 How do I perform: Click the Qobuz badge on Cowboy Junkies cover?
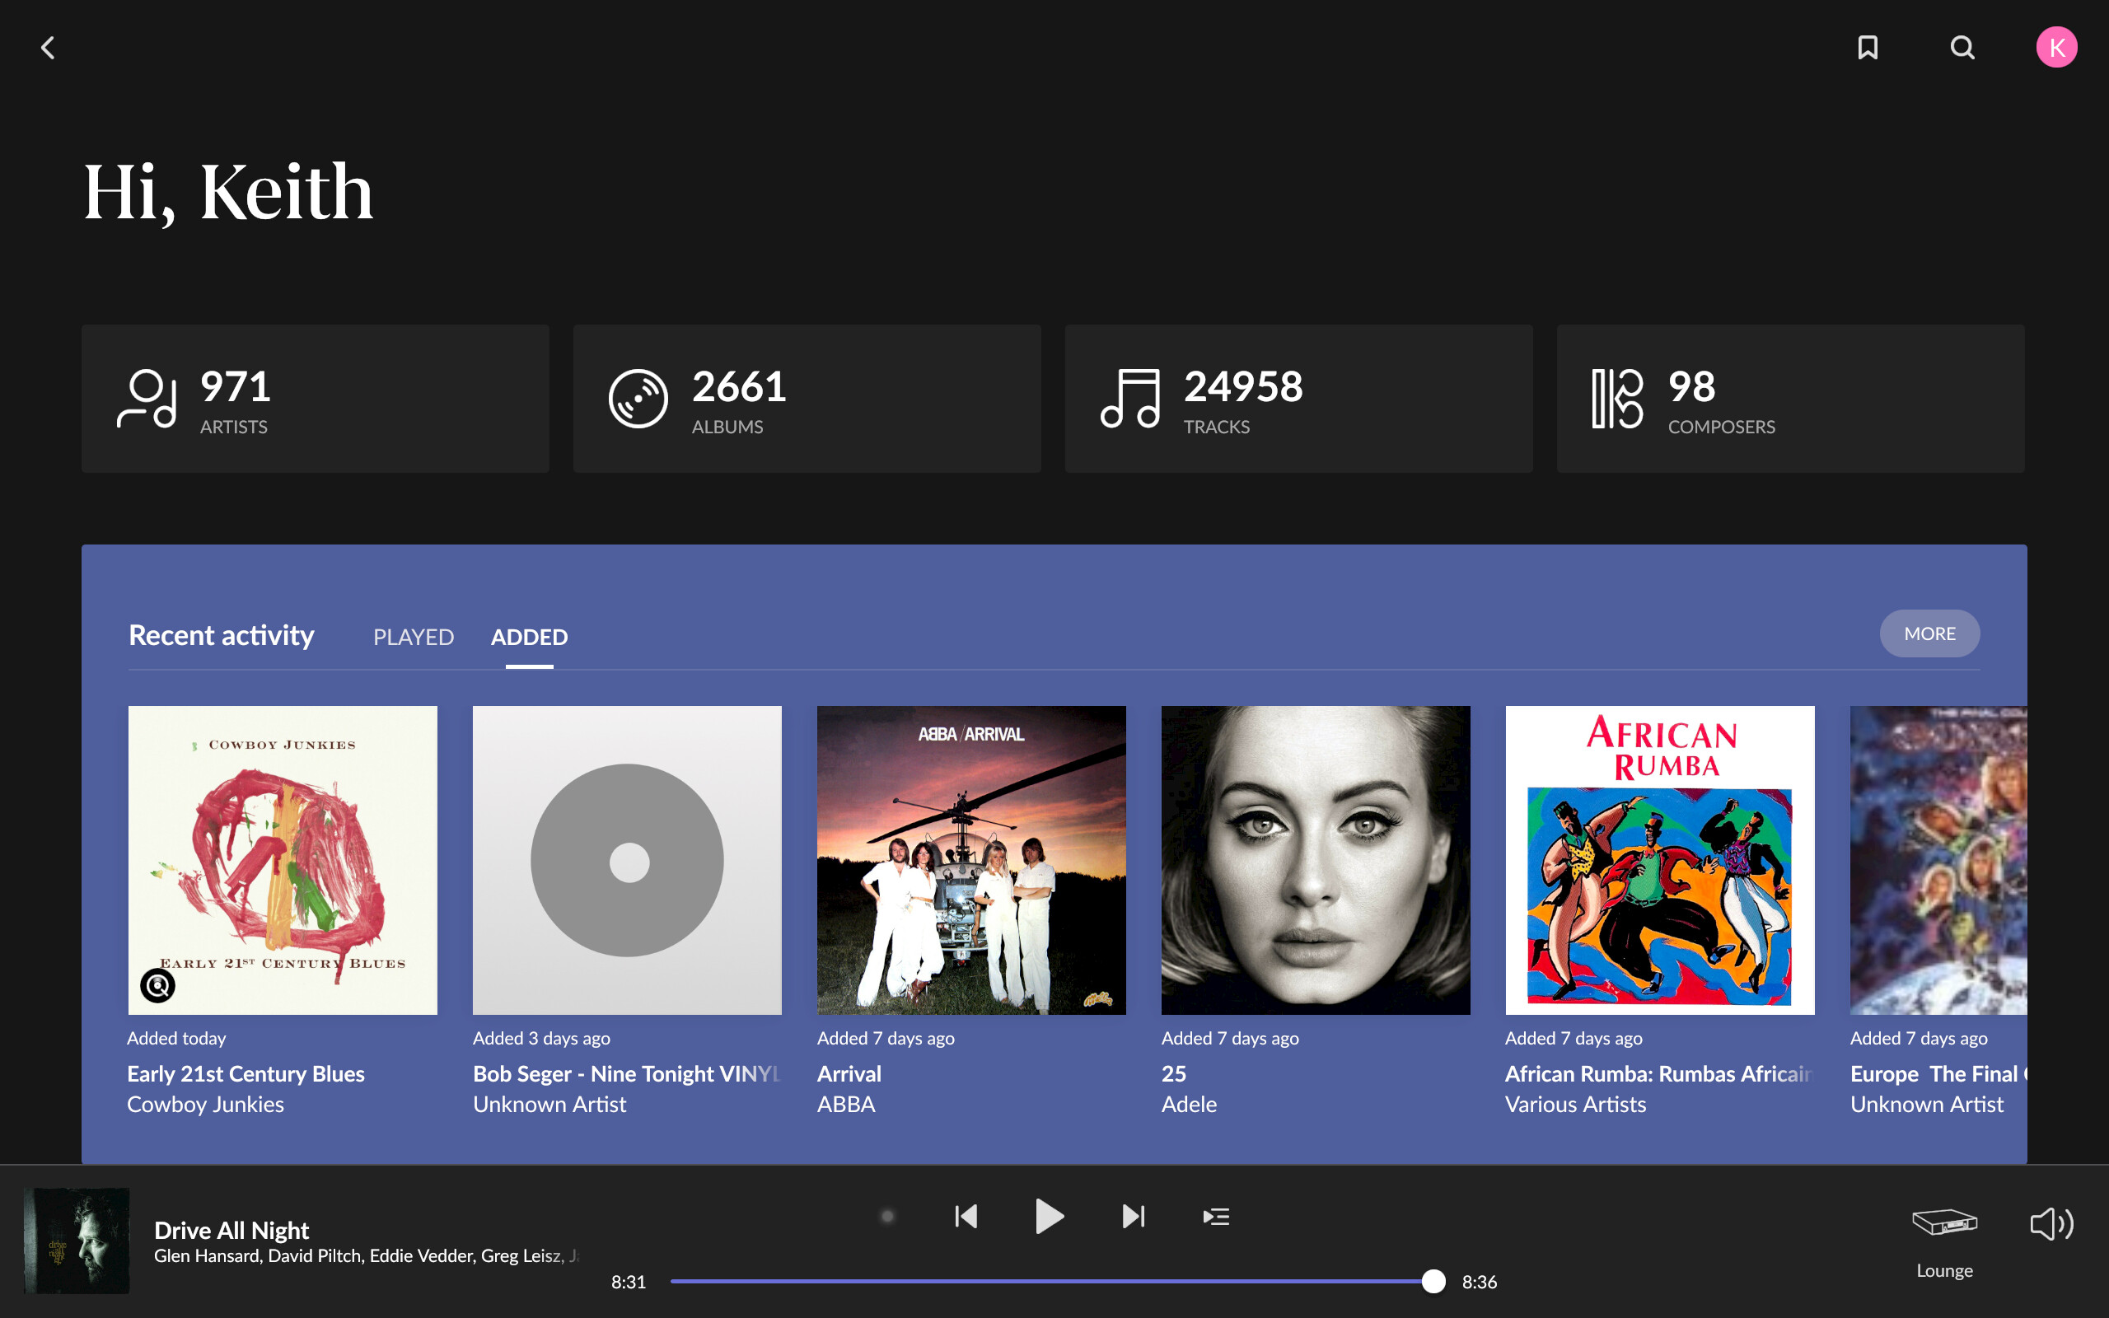tap(157, 986)
